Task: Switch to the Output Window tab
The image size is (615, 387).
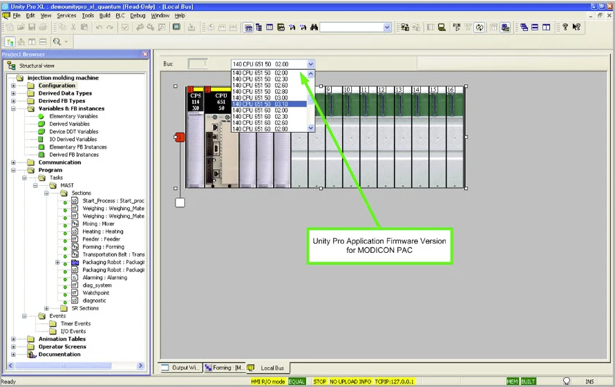Action: (180, 368)
